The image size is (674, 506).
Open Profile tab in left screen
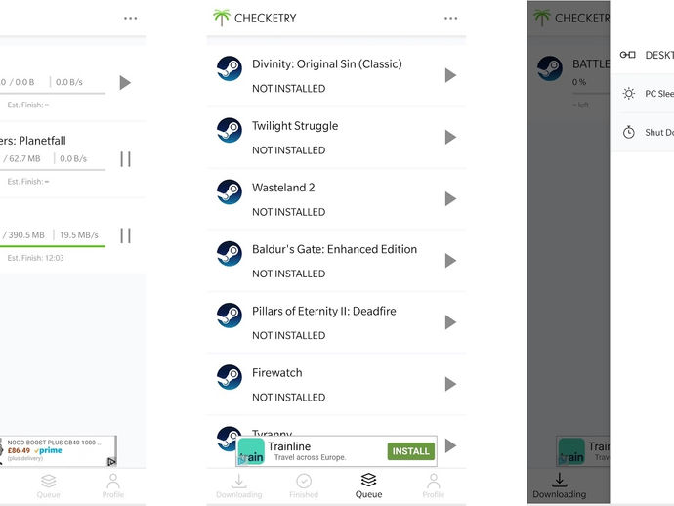click(x=113, y=486)
